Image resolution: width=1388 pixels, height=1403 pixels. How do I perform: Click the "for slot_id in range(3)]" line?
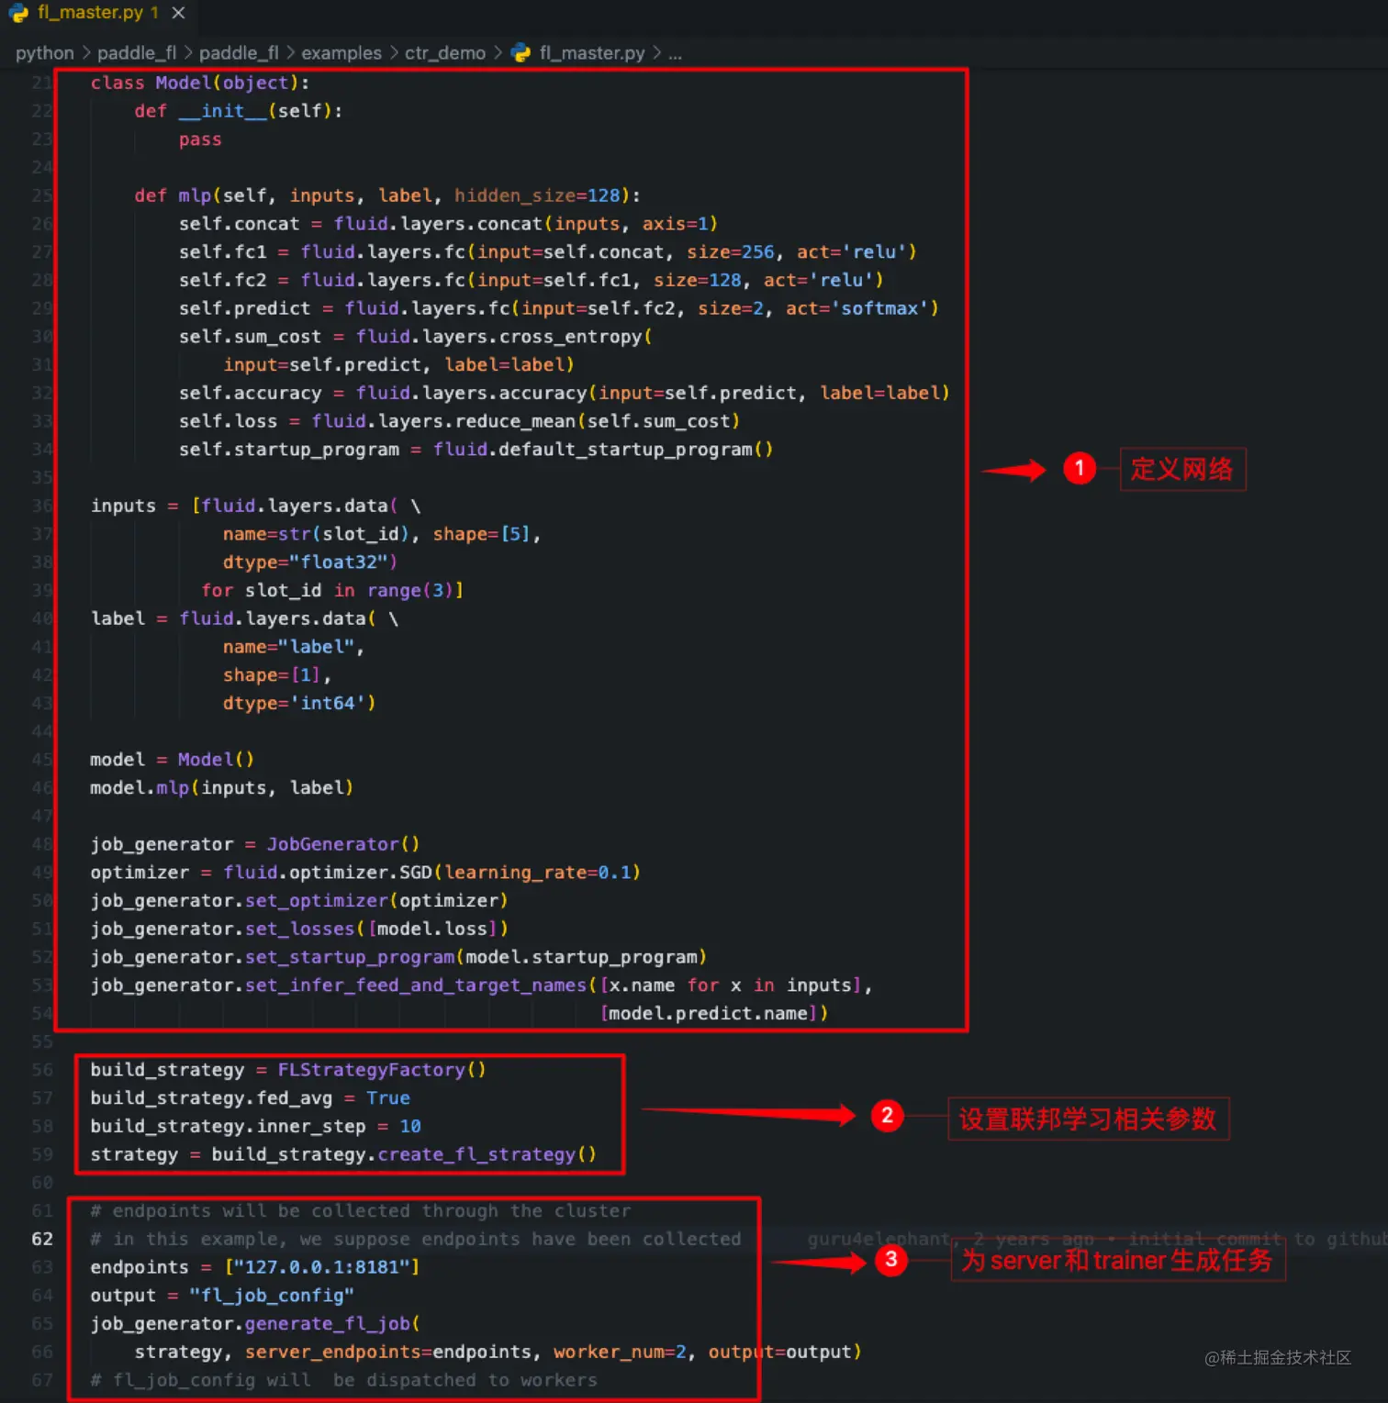332,590
